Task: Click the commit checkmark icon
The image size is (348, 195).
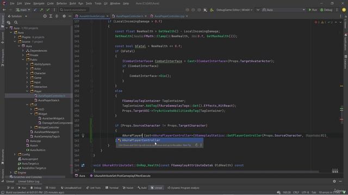Action: coord(48,10)
